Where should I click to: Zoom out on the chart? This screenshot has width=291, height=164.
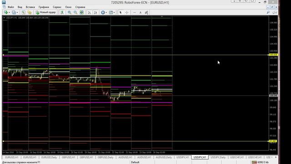[75, 12]
